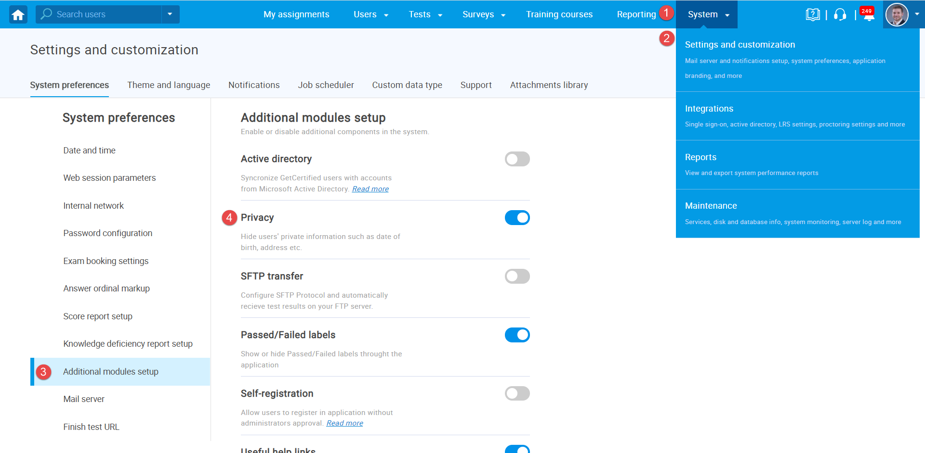Image resolution: width=925 pixels, height=453 pixels.
Task: Open notifications bell with 249 badge
Action: [868, 15]
